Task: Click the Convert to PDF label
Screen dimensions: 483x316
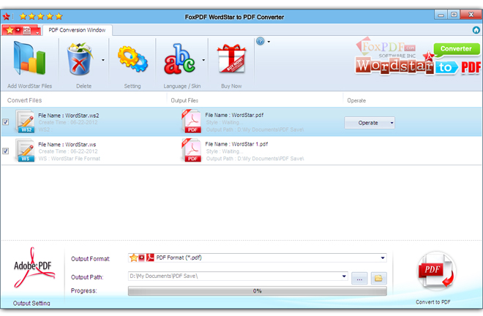Action: pos(433,302)
